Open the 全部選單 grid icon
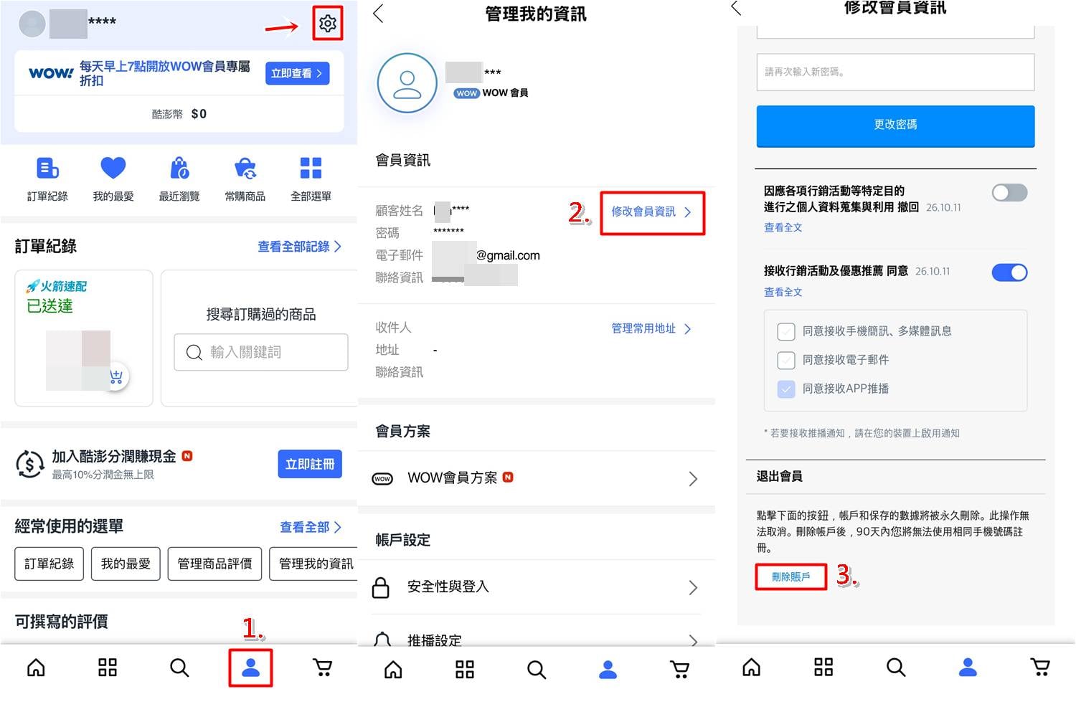 (311, 168)
